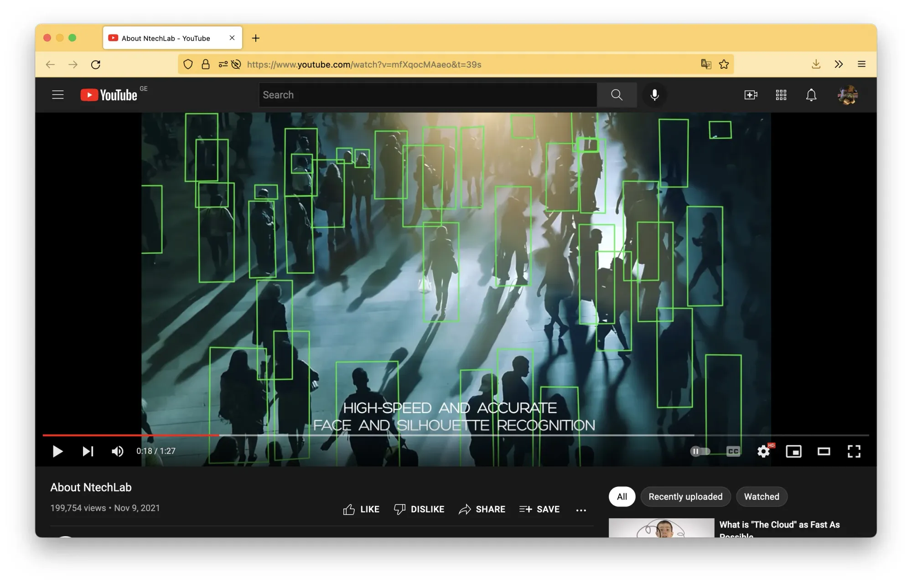Open the account avatar menu
The height and width of the screenshot is (584, 912).
point(848,95)
